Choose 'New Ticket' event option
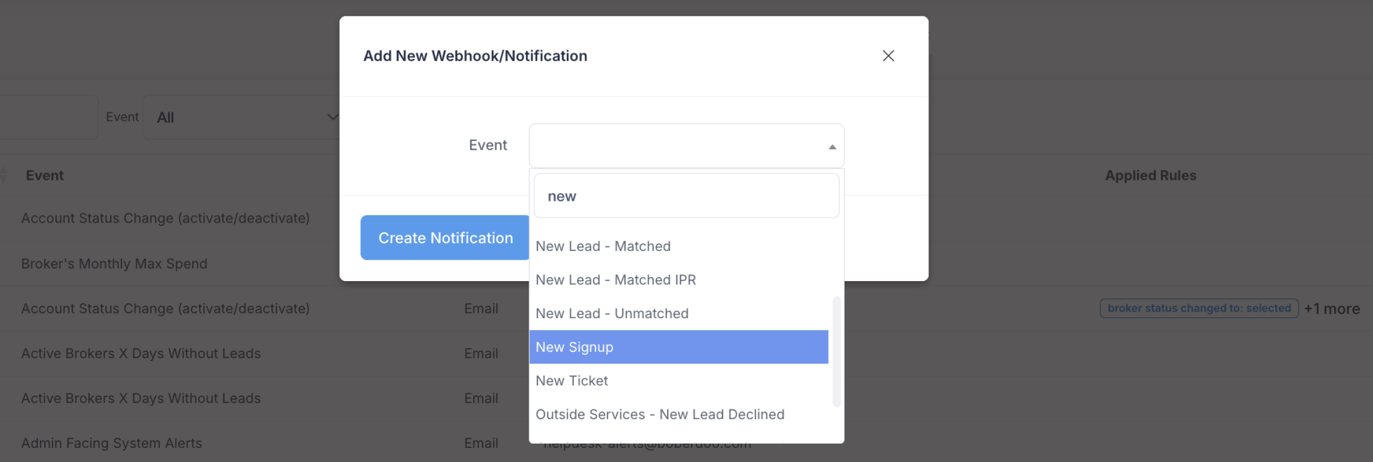The image size is (1373, 462). tap(571, 381)
